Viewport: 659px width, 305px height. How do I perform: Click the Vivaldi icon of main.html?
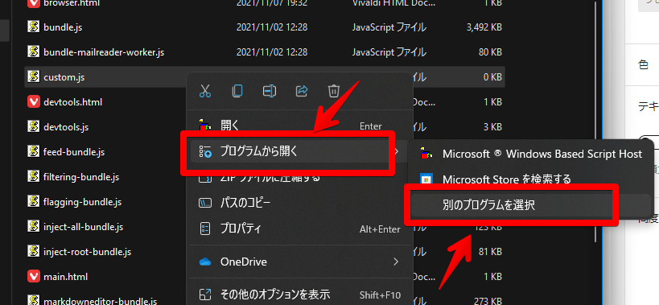click(x=33, y=277)
